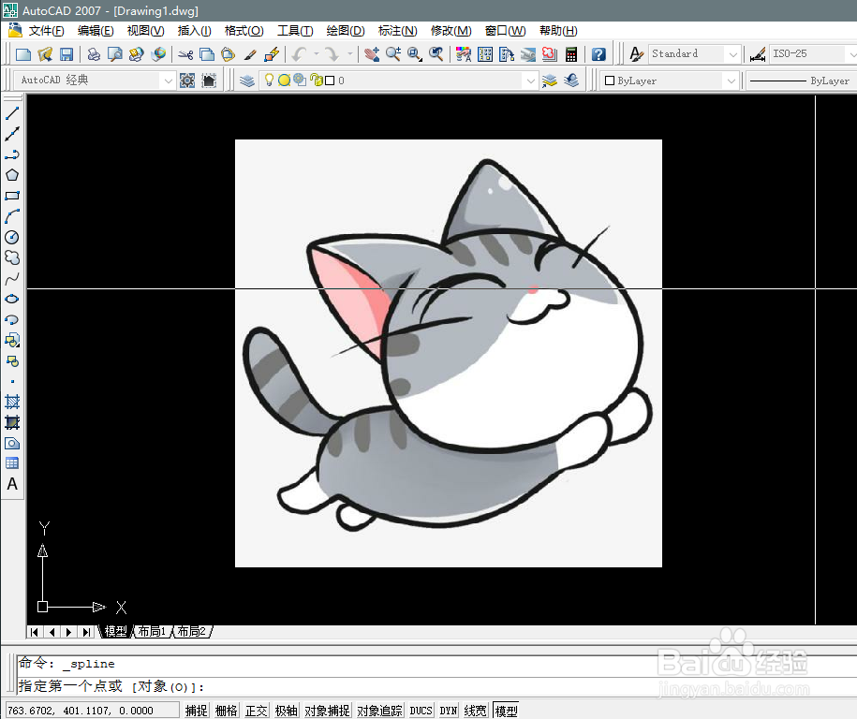The image size is (857, 719).
Task: Select the Region tool
Action: [x=12, y=443]
